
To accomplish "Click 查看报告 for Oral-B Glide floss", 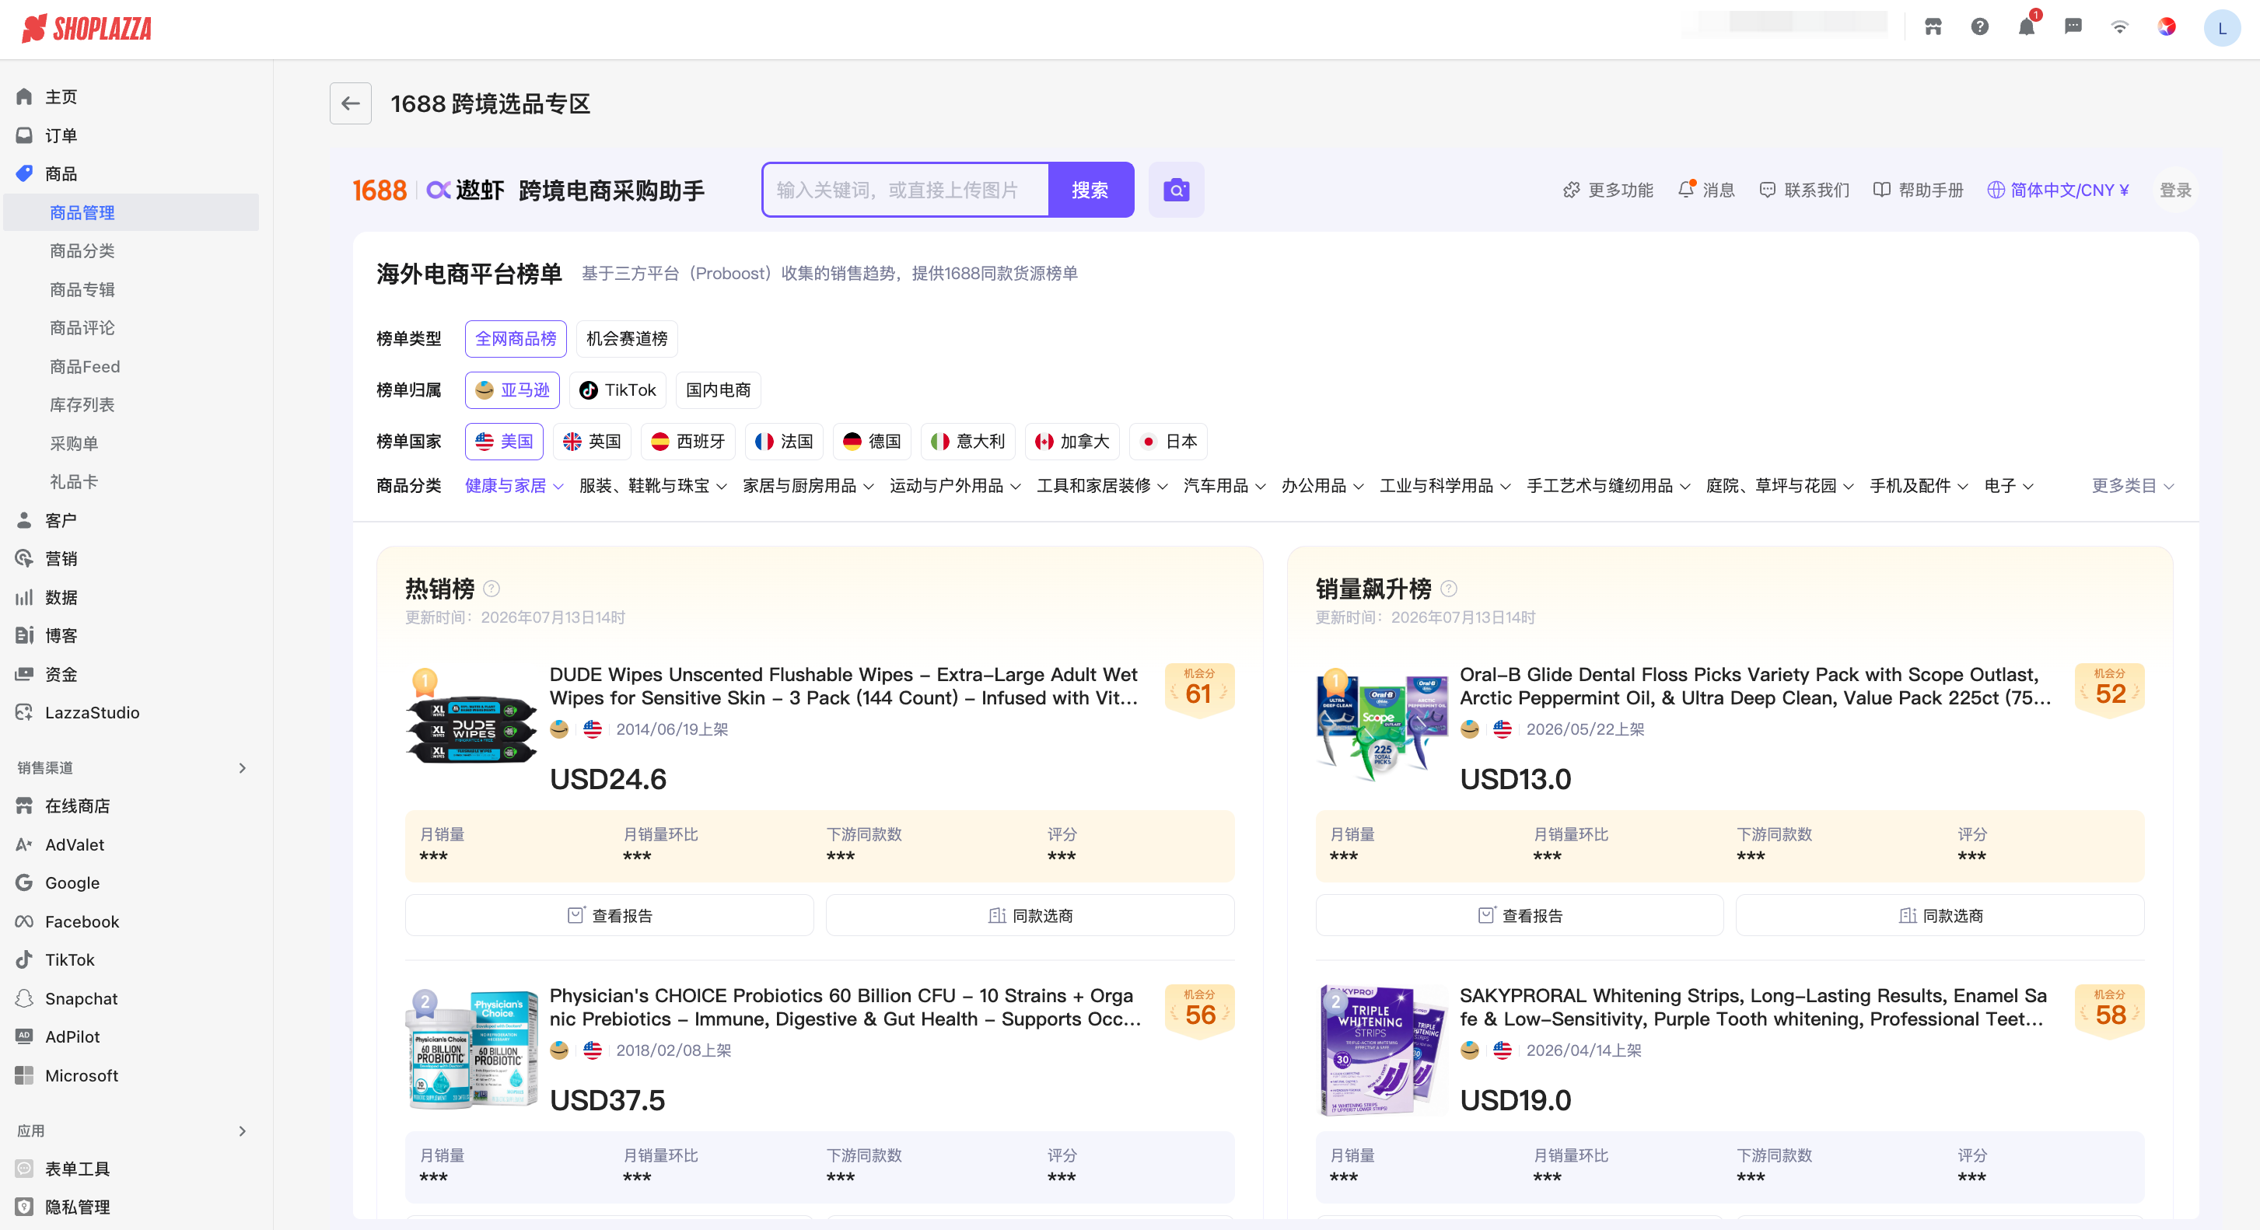I will (x=1520, y=916).
